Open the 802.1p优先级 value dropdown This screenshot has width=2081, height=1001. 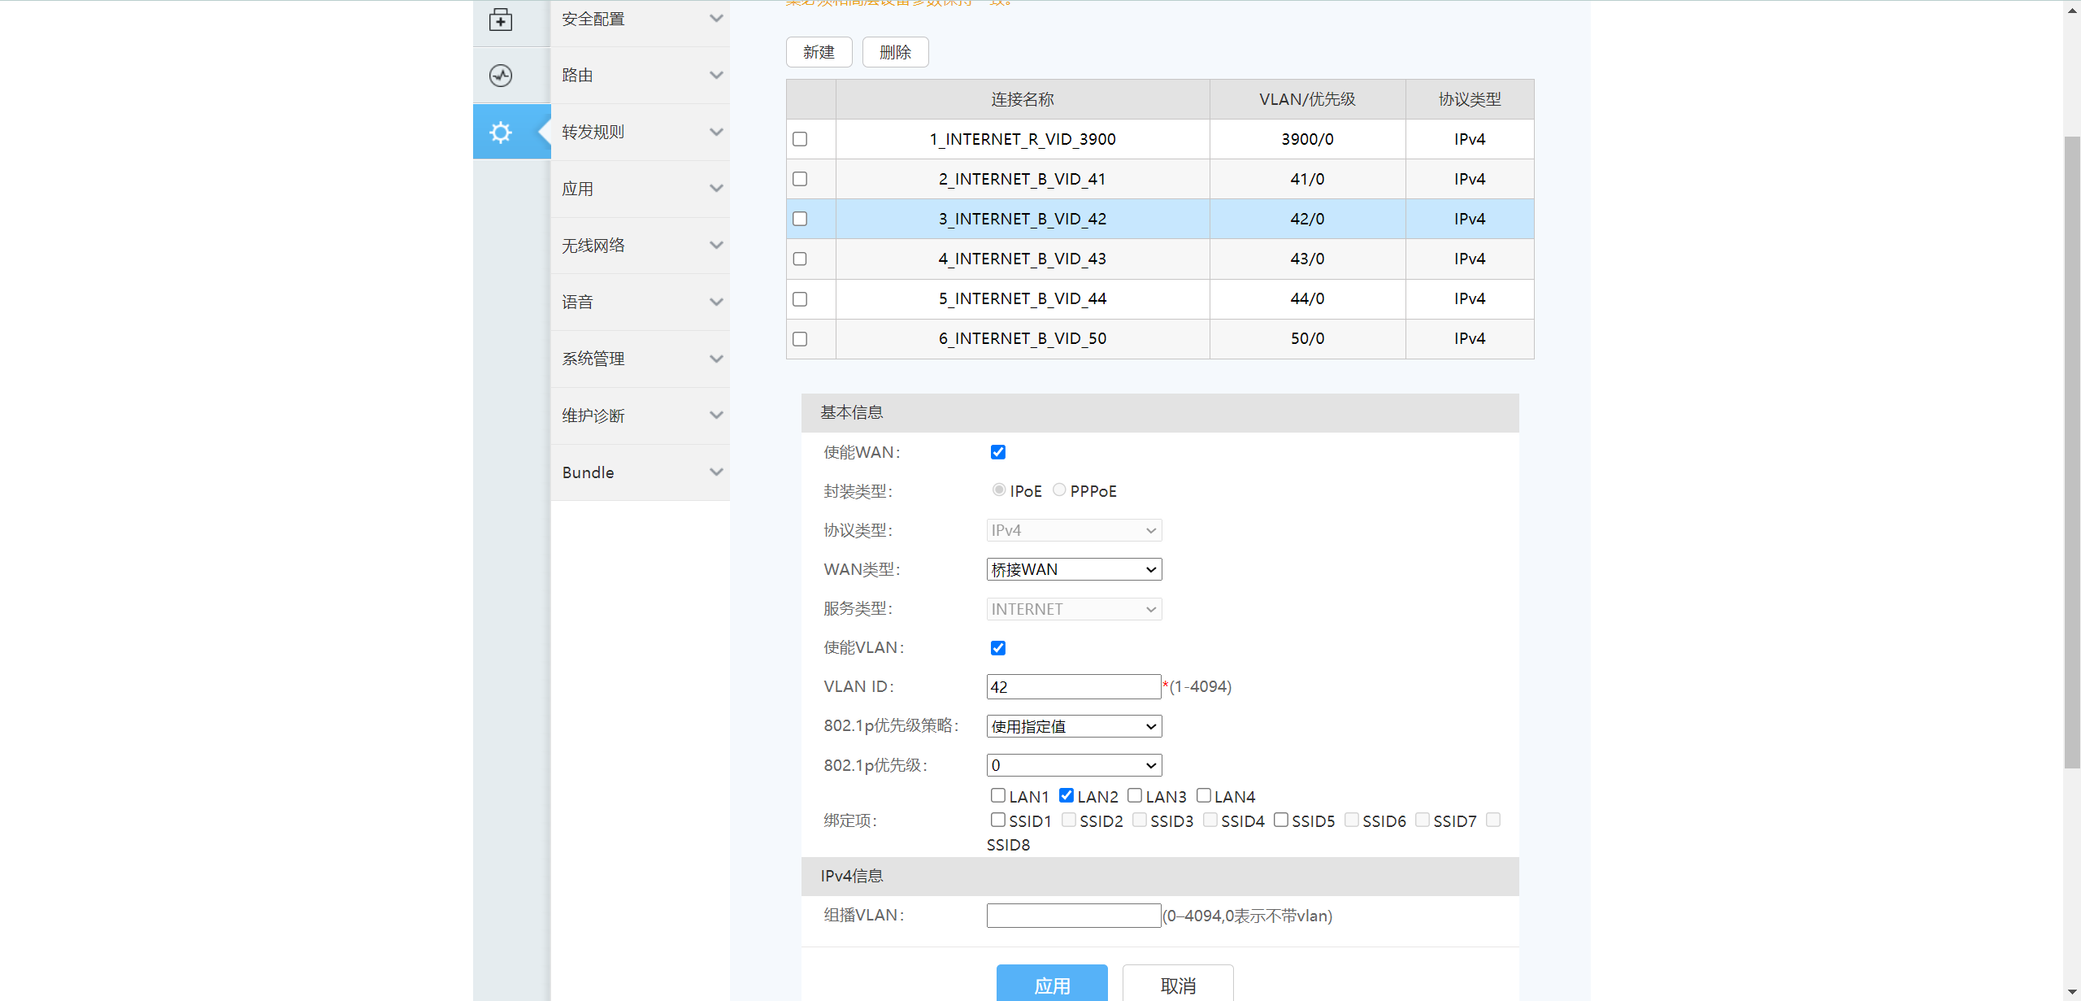(x=1074, y=765)
